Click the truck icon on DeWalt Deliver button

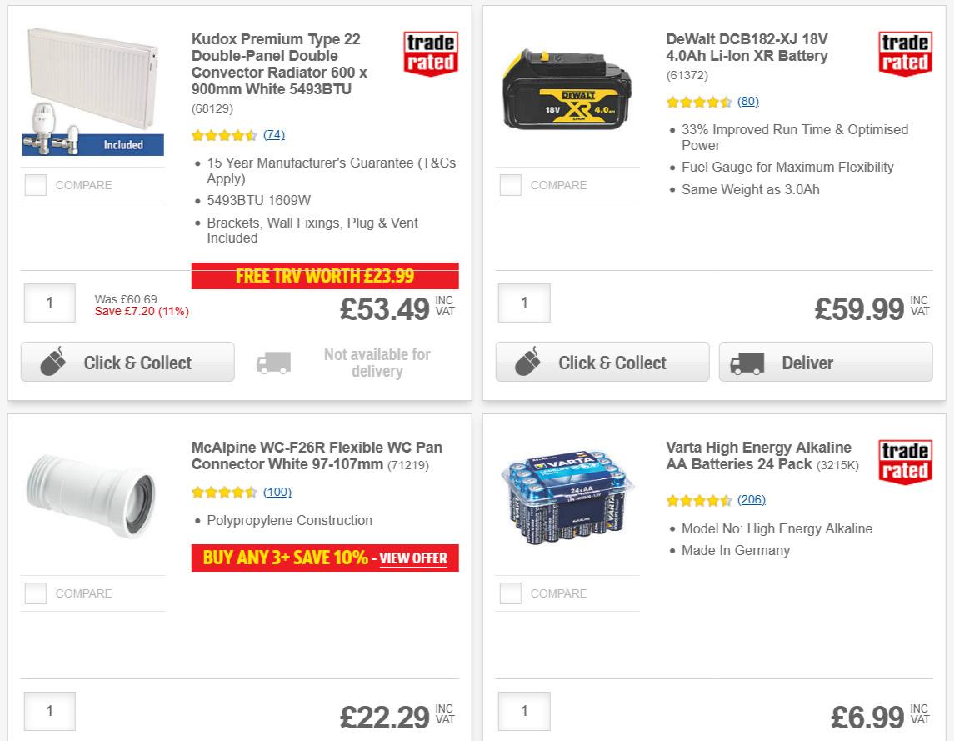click(x=747, y=363)
